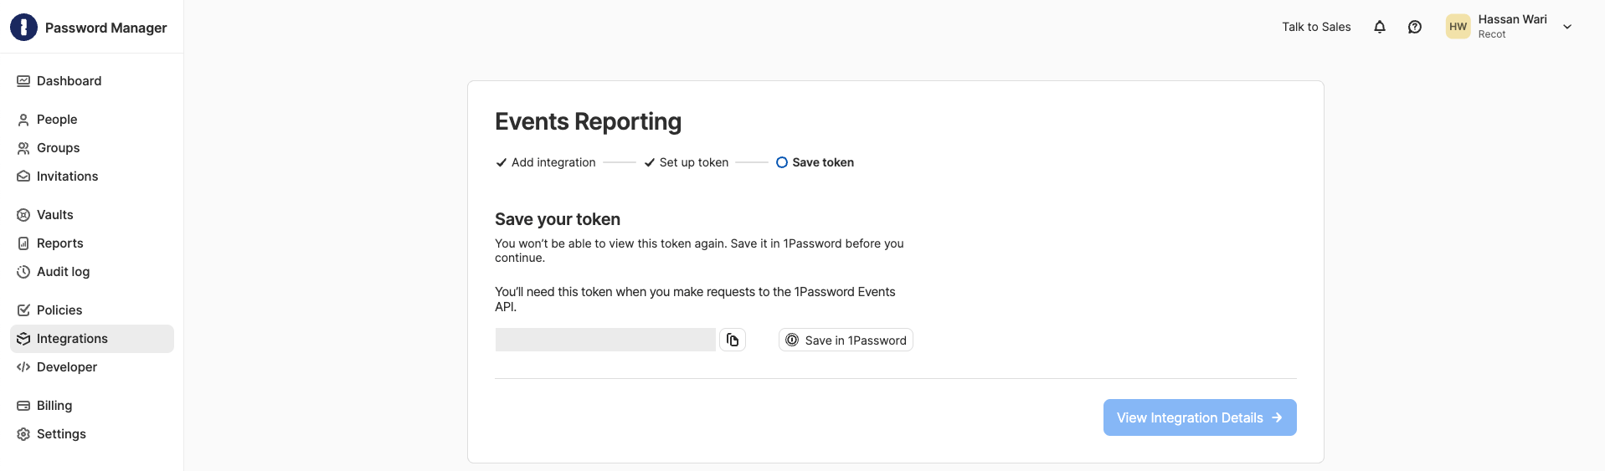1605x471 pixels.
Task: Click the Save your token heading
Action: pyautogui.click(x=558, y=219)
